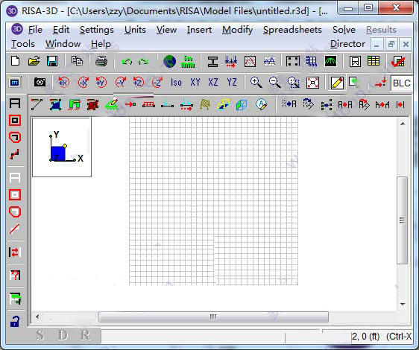Click the S status indicator
Image resolution: width=419 pixels, height=350 pixels.
click(40, 335)
